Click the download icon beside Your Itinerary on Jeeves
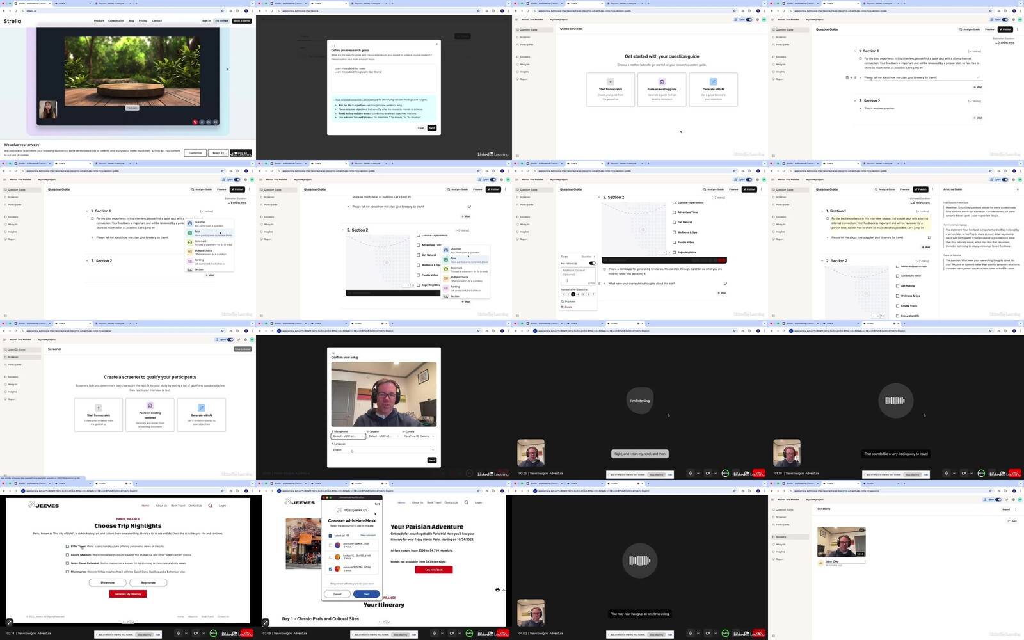 click(x=504, y=589)
